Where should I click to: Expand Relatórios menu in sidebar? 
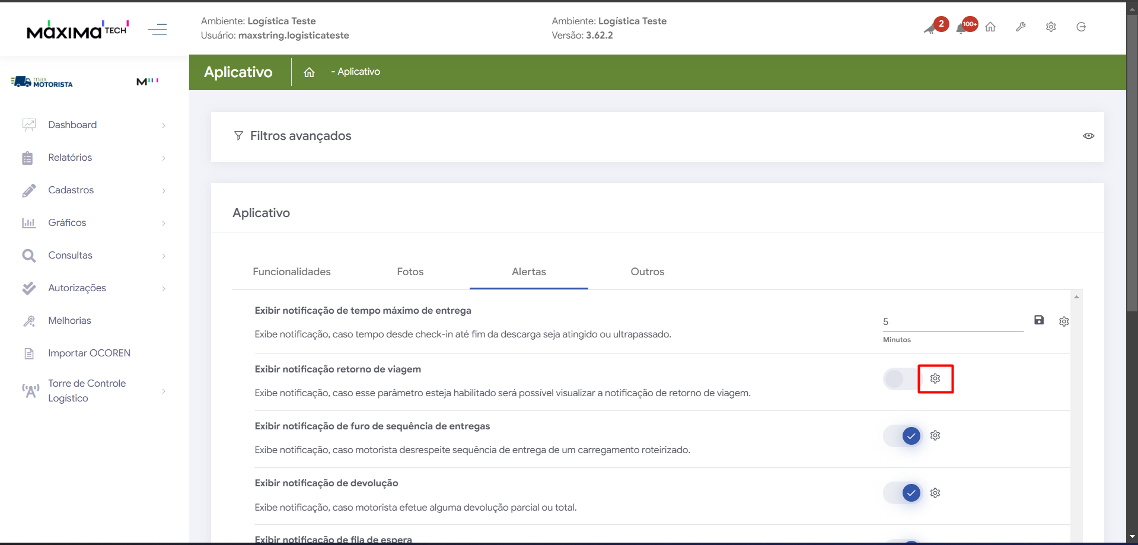(70, 157)
